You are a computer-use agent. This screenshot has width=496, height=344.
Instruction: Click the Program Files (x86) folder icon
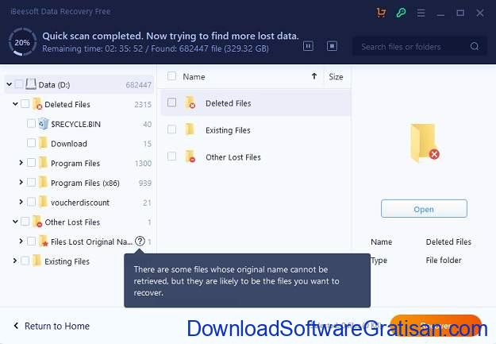click(43, 183)
